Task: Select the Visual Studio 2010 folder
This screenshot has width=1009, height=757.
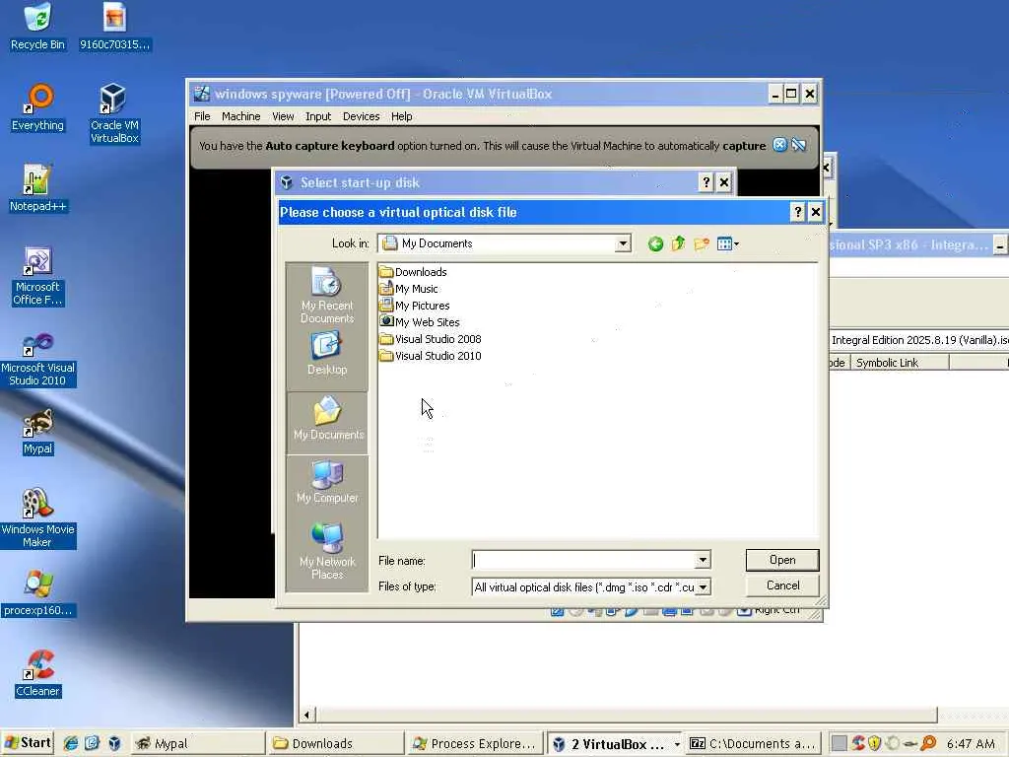Action: tap(431, 356)
